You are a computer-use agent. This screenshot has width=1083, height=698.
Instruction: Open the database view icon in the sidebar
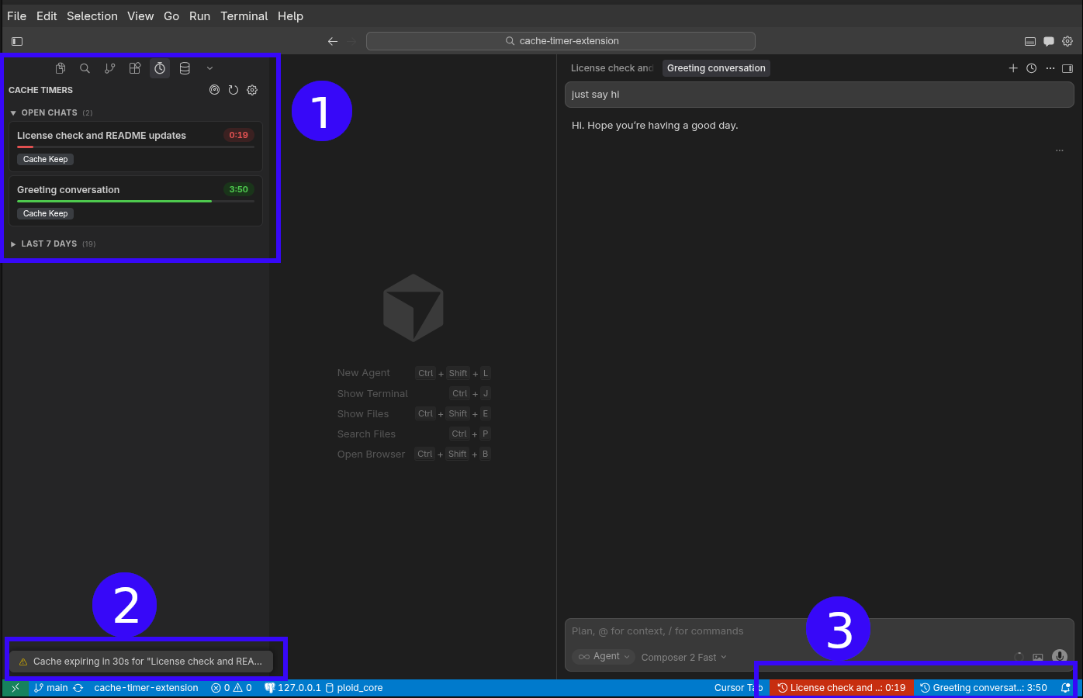[x=185, y=68]
